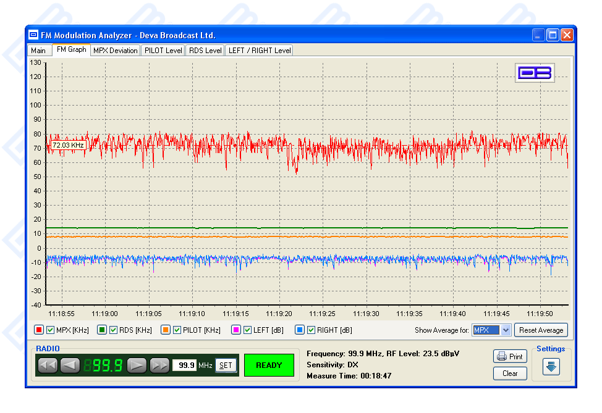Step frequency down with left arrow button
Viewport: 602px width, 413px height.
(70, 365)
